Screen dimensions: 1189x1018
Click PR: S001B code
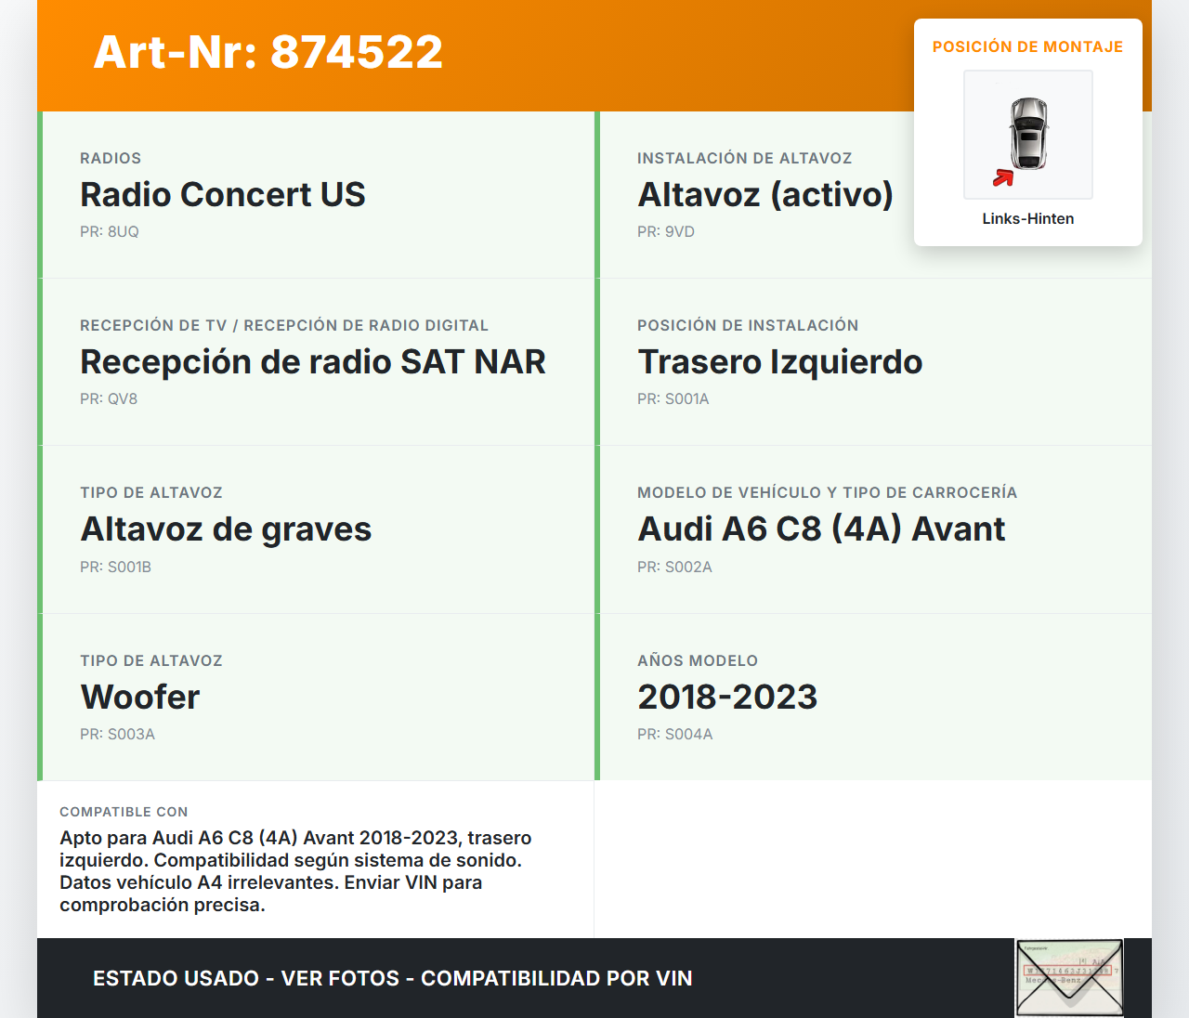(x=115, y=567)
